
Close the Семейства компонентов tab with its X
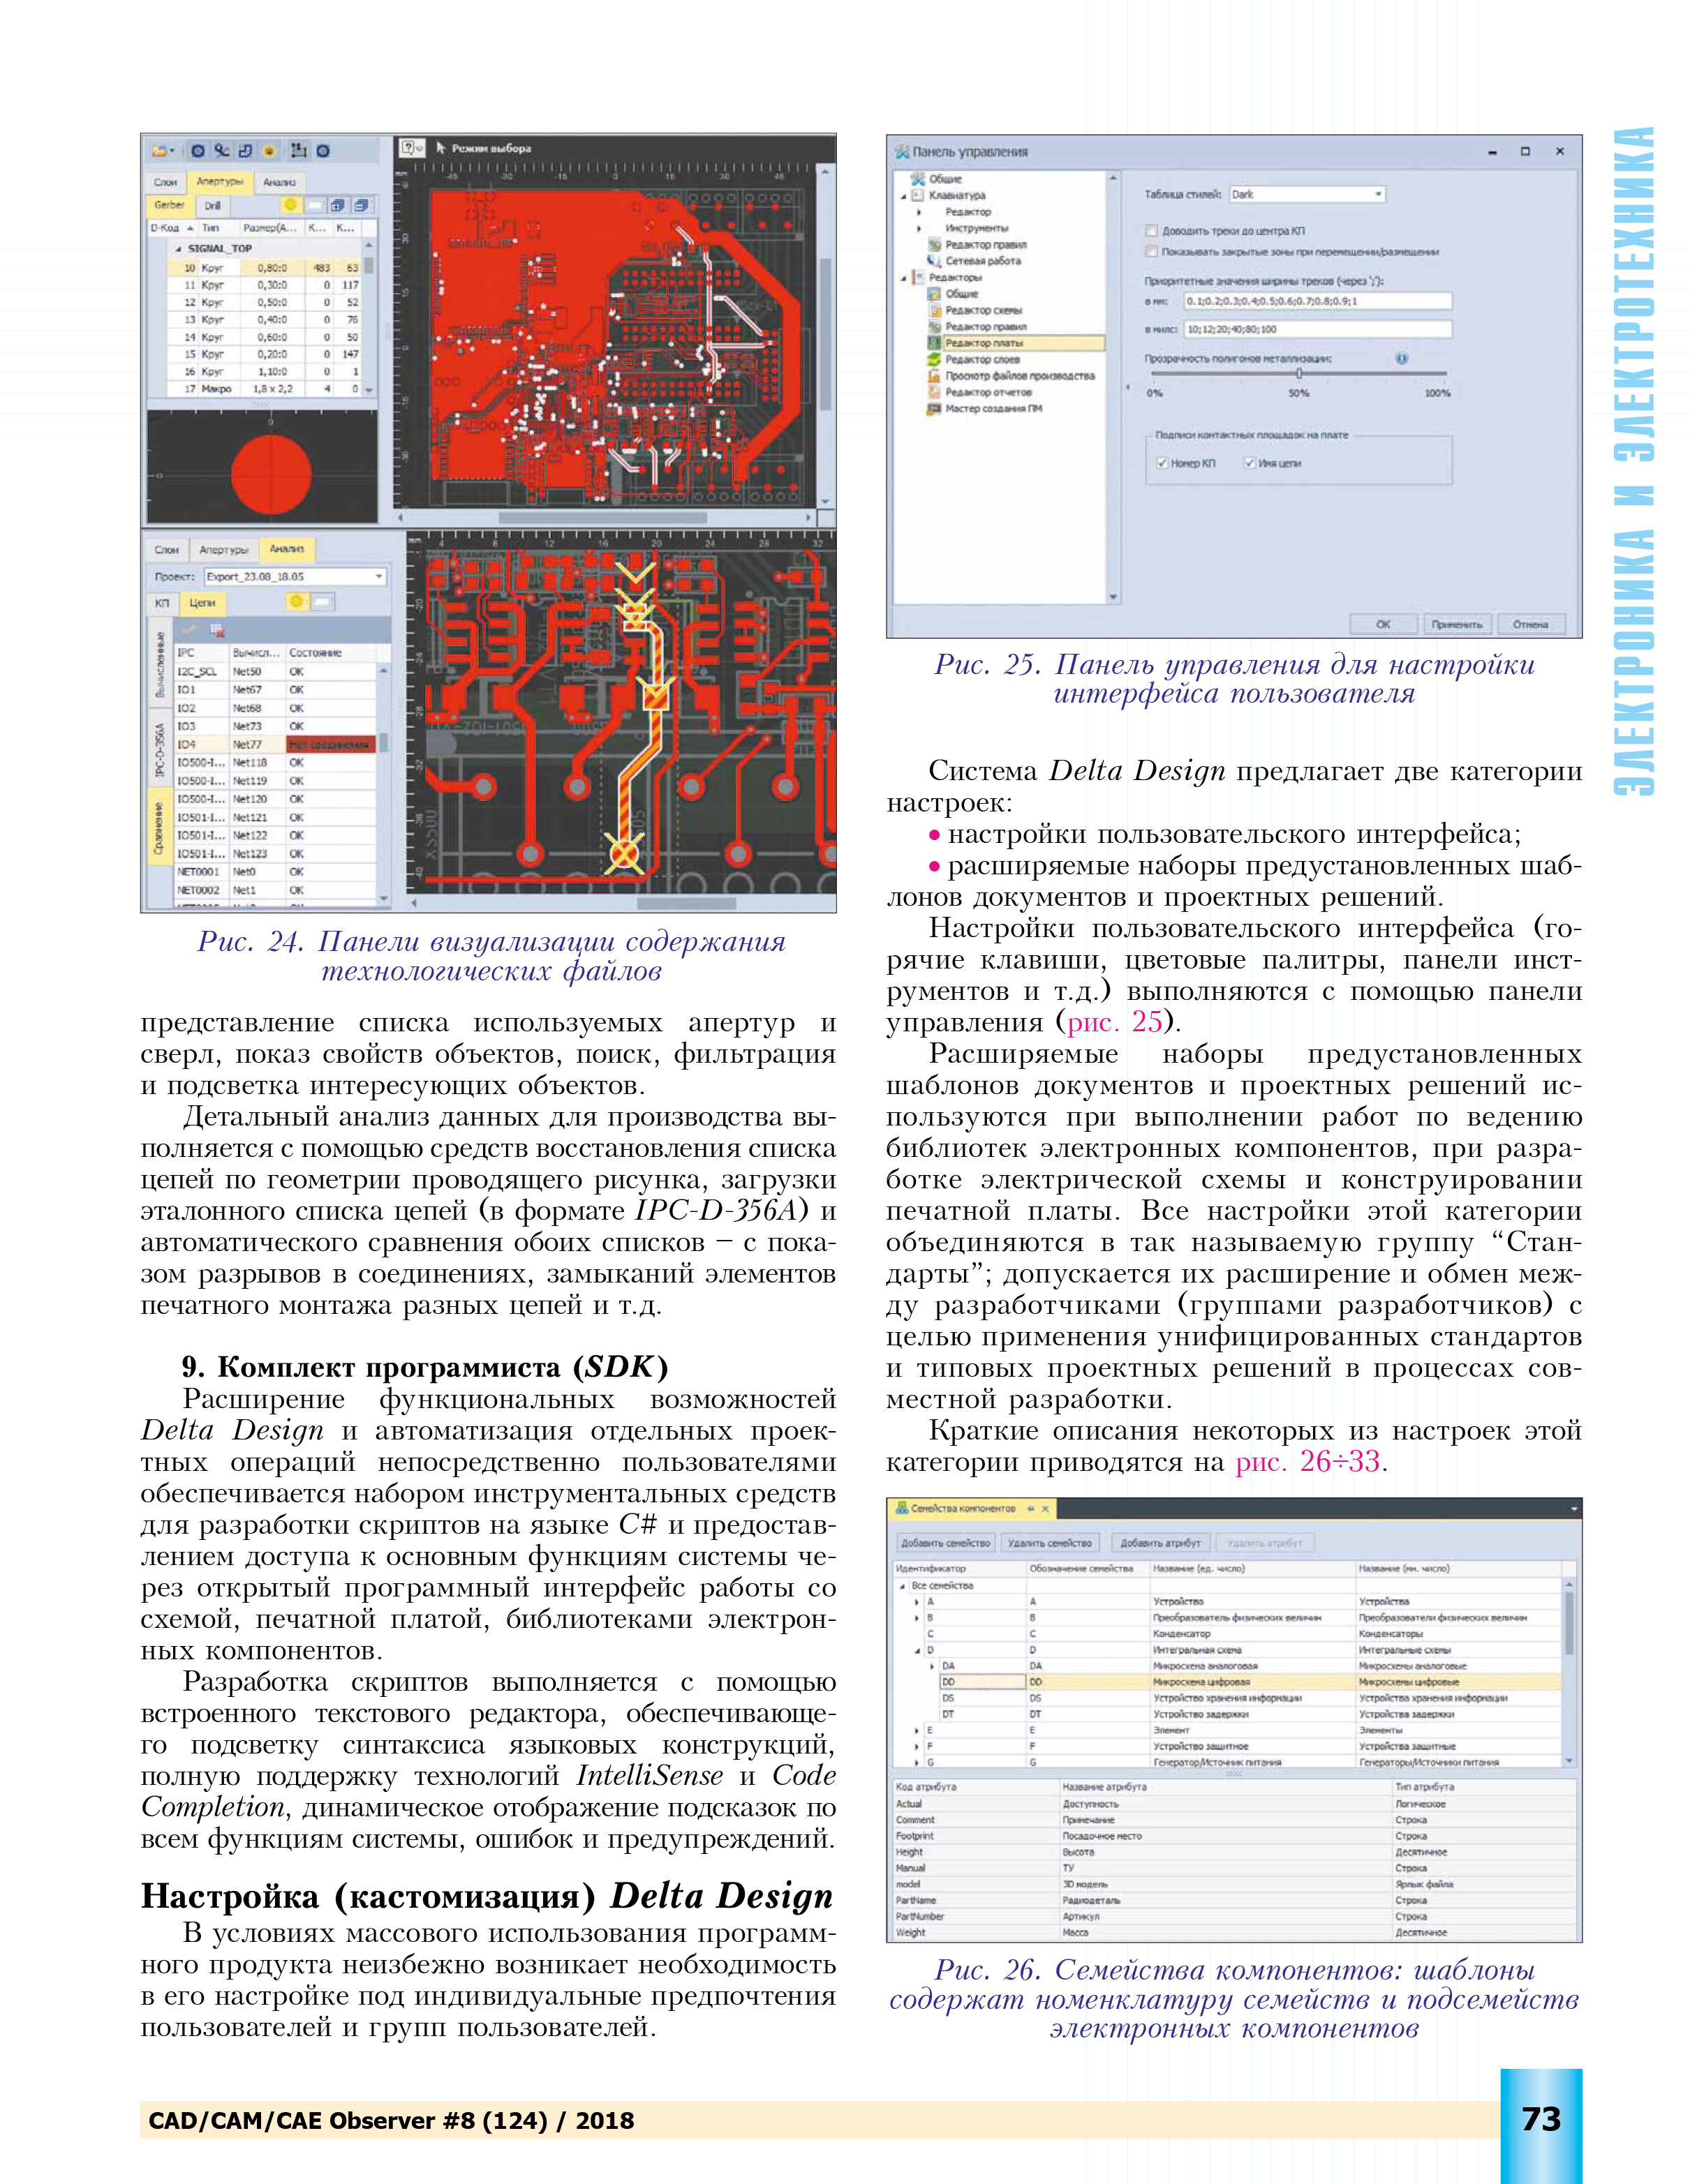[1046, 1508]
